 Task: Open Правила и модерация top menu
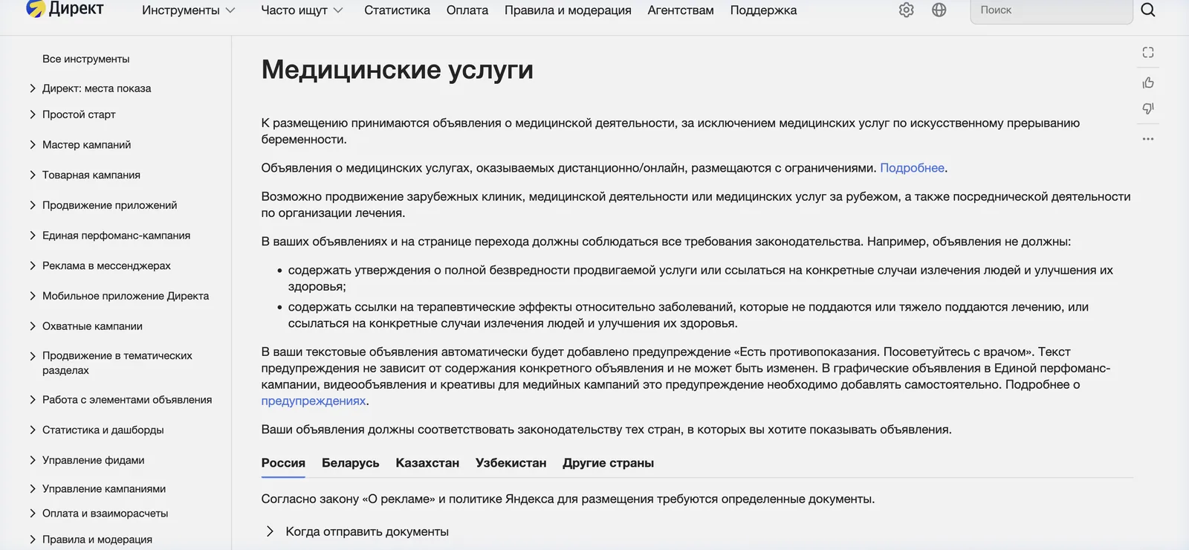click(x=568, y=10)
